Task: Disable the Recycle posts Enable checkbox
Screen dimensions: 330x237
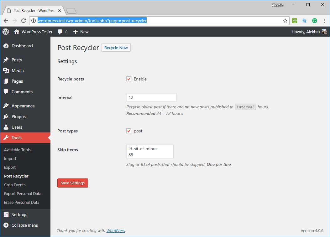Action: pyautogui.click(x=128, y=79)
